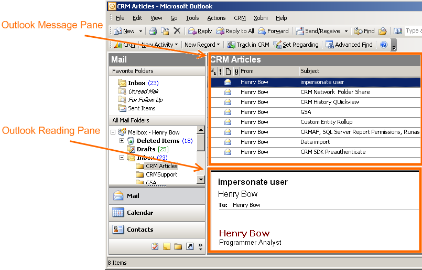Select 'CRM Network Folder Share' message
This screenshot has height=270, width=422.
coord(316,92)
